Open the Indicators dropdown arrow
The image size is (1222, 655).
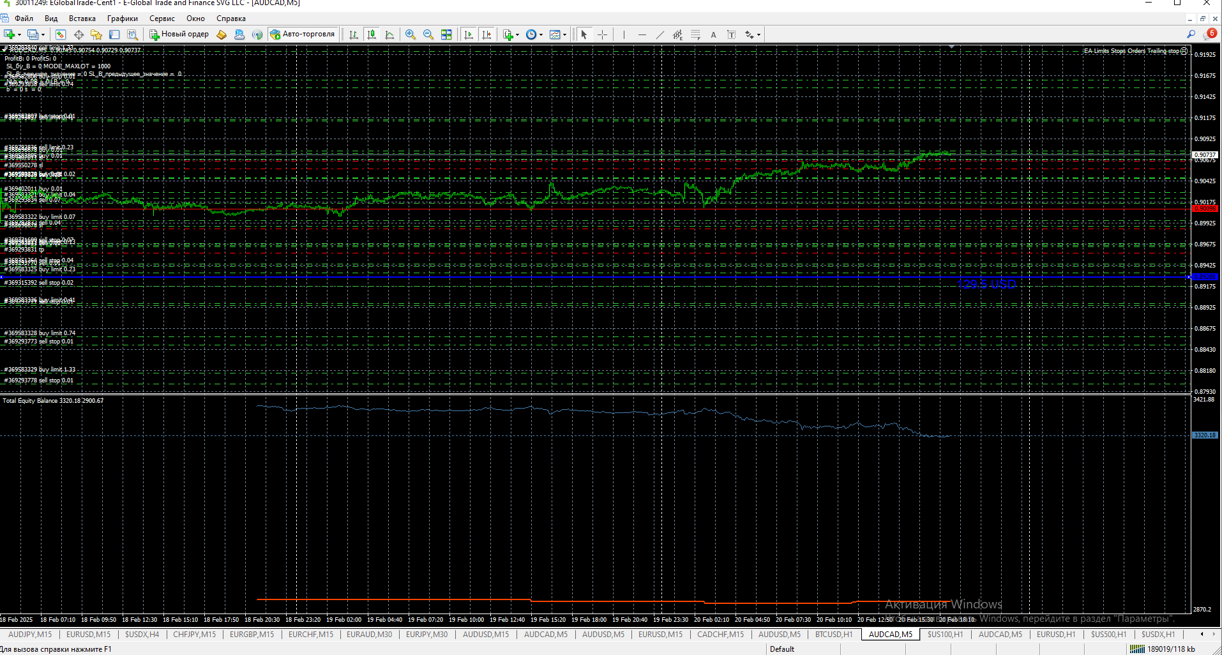pyautogui.click(x=517, y=34)
